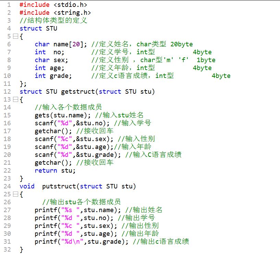Click 'scanf("%d",&stu.grade);' statement
Screen dimensions: 280x254
pos(78,155)
